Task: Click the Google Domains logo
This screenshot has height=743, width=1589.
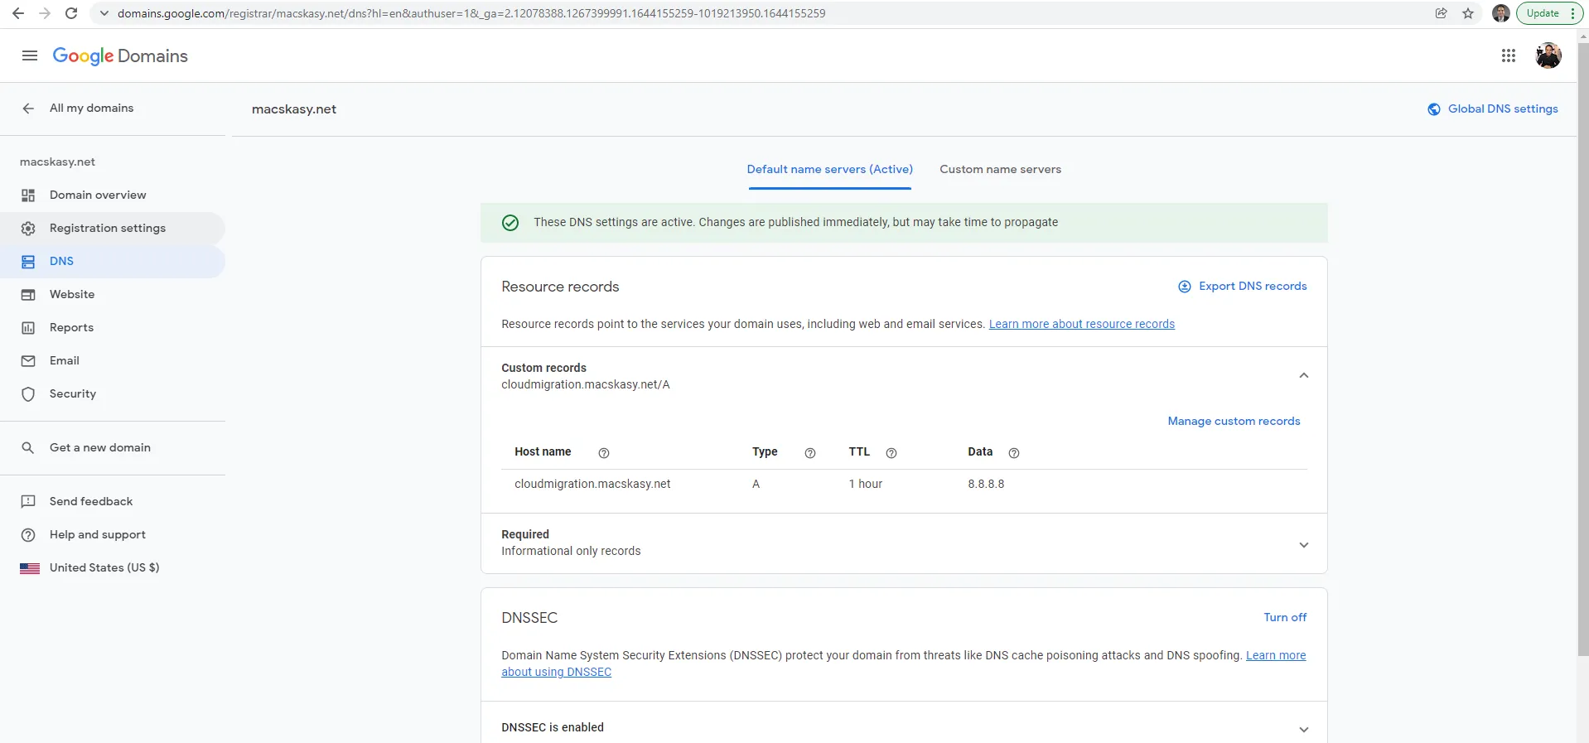Action: 120,55
